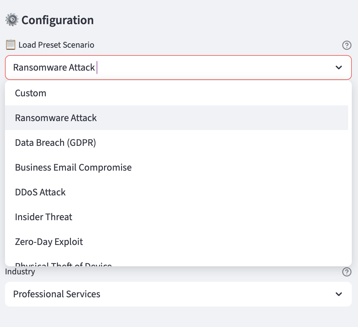
Task: Click the clipboard icon beside Load Preset Scenario
Action: pyautogui.click(x=11, y=45)
